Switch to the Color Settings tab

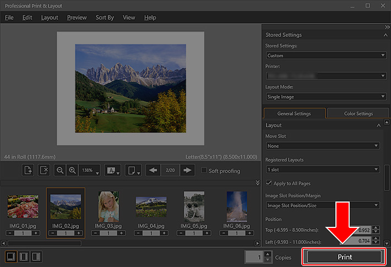click(358, 113)
